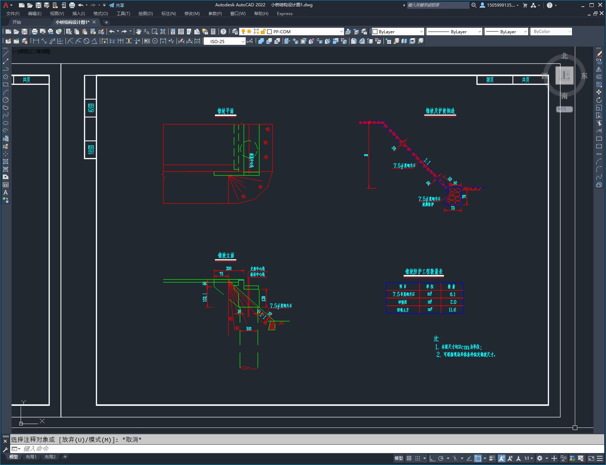Click the customization menu in status bar
The width and height of the screenshot is (606, 465).
(x=600, y=458)
